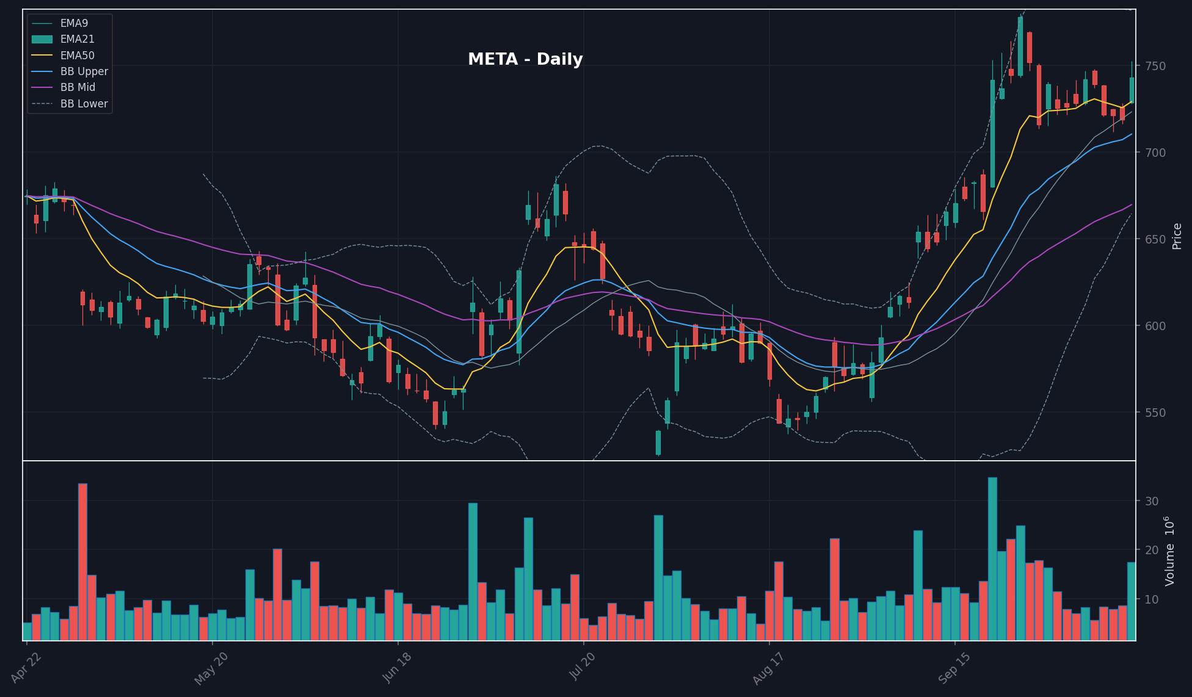Image resolution: width=1192 pixels, height=697 pixels.
Task: Click the BB Lower legend label
Action: (x=84, y=104)
